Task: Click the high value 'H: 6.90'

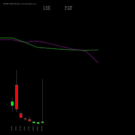Action: click(68, 7)
